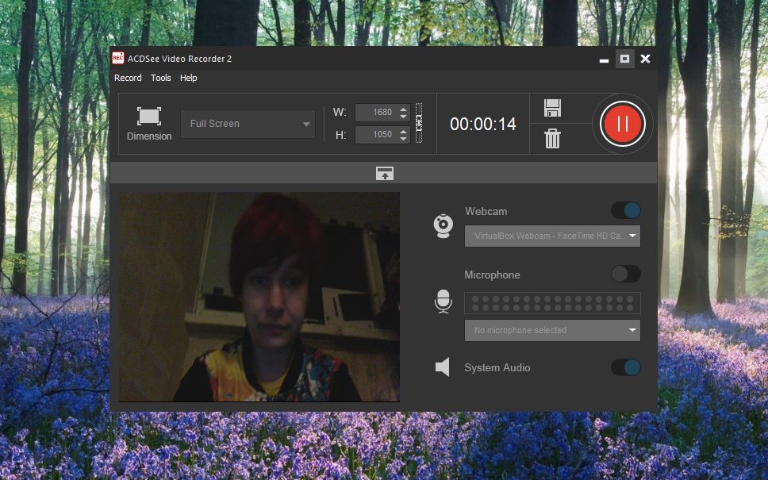The width and height of the screenshot is (768, 480).
Task: Click the width value field showing 1680
Action: tap(376, 113)
